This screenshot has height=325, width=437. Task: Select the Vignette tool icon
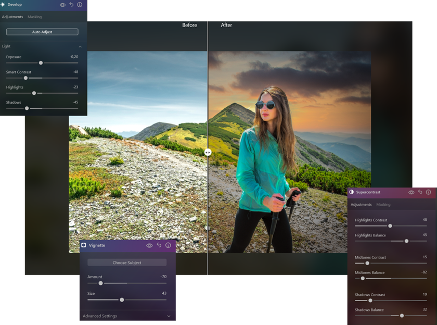pyautogui.click(x=83, y=245)
